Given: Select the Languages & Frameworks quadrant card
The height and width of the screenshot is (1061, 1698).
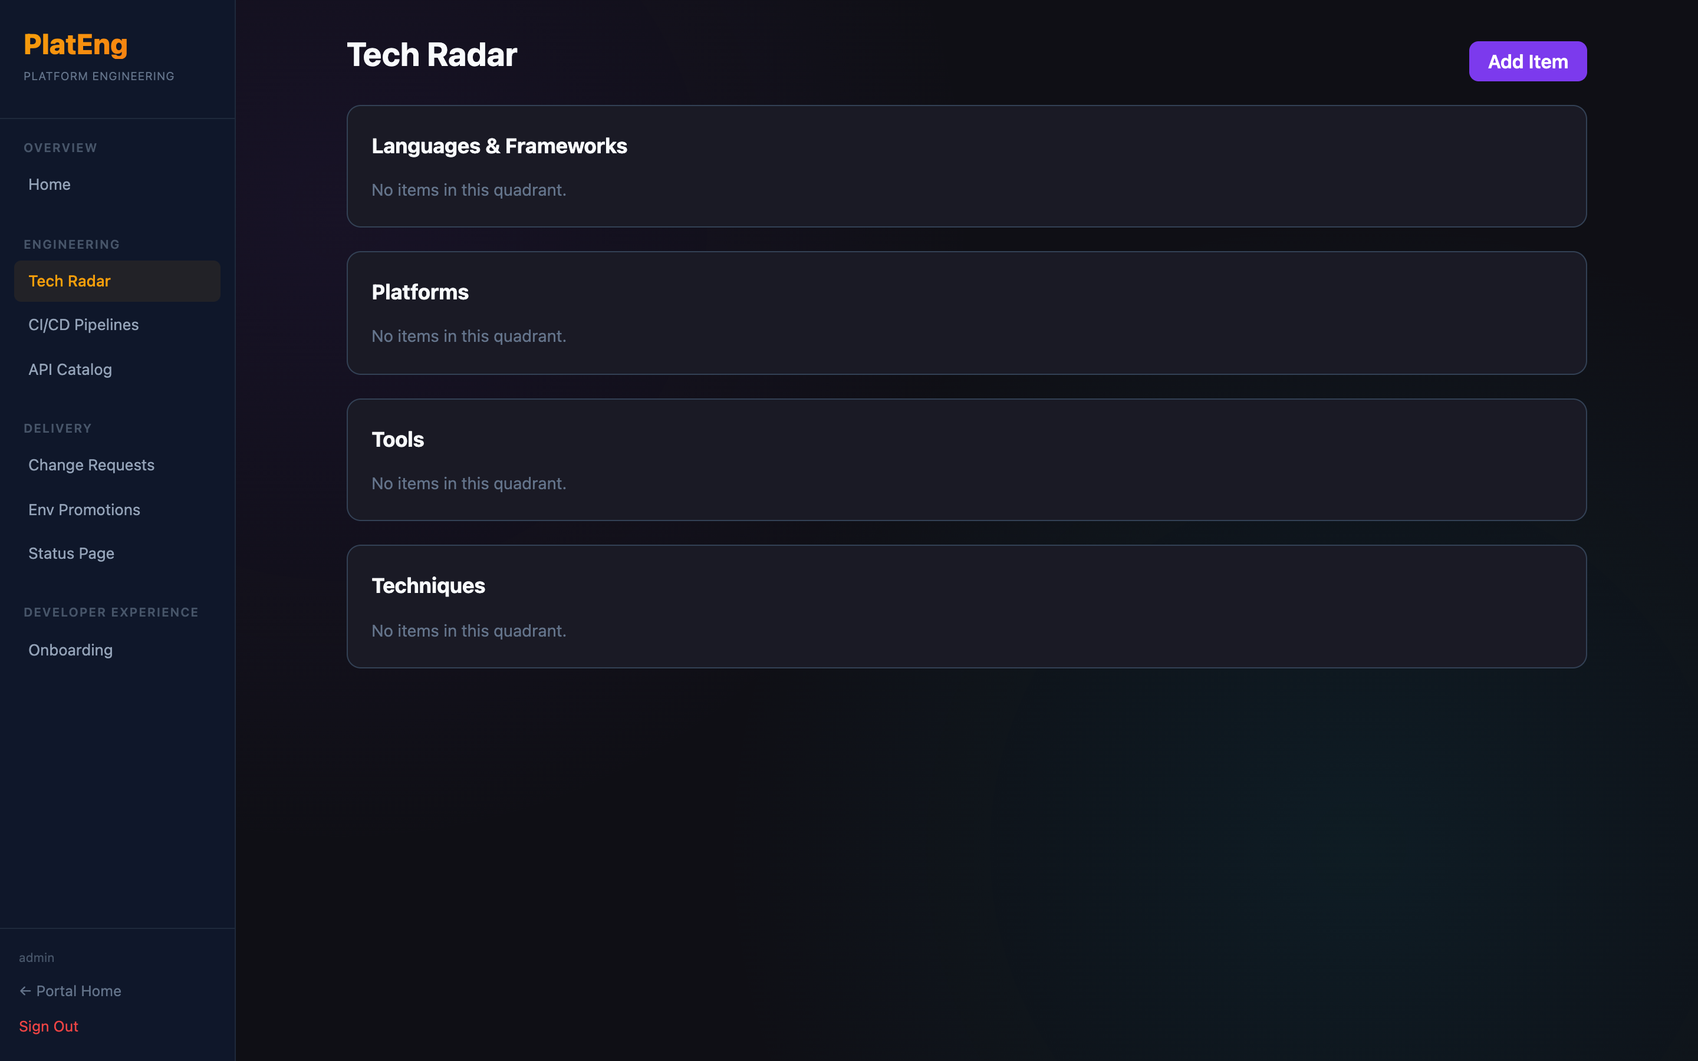Looking at the screenshot, I should point(966,166).
